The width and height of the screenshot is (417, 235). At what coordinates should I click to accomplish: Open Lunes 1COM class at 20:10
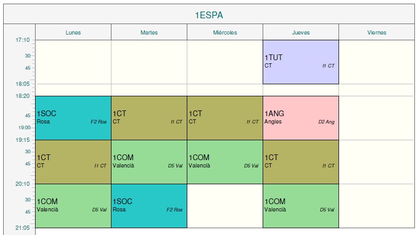tap(73, 206)
